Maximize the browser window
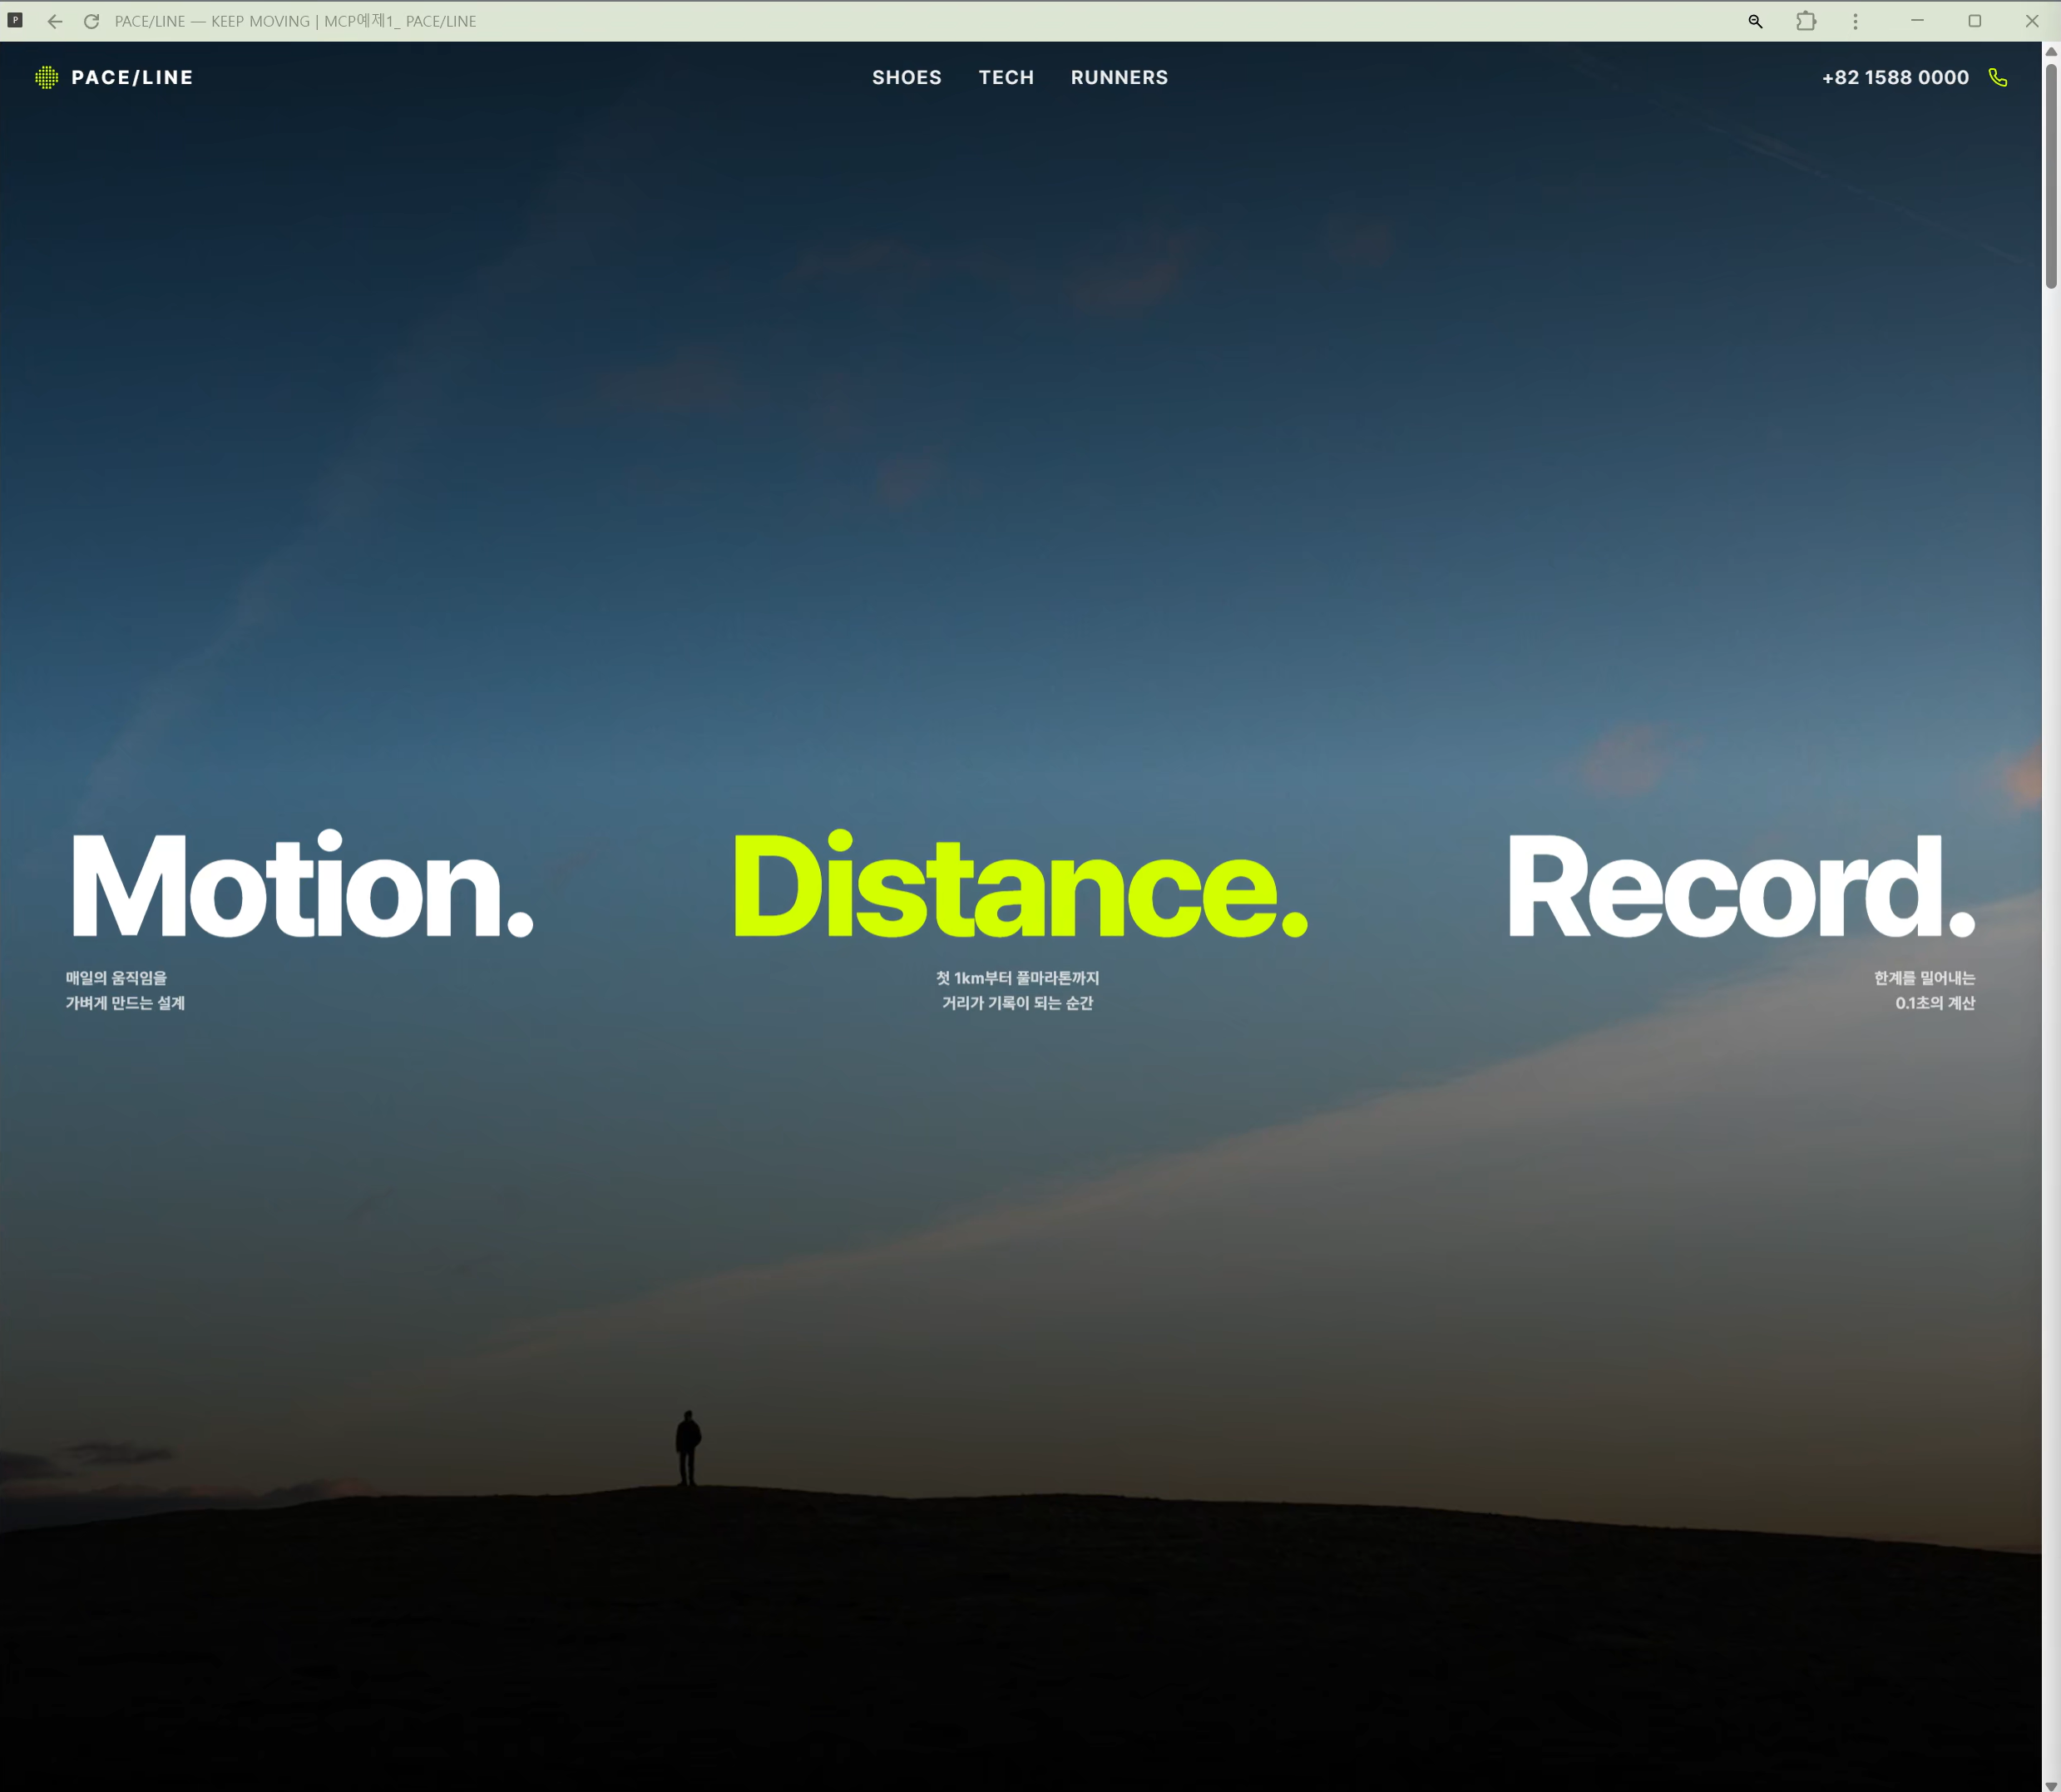2061x1792 pixels. point(1974,21)
